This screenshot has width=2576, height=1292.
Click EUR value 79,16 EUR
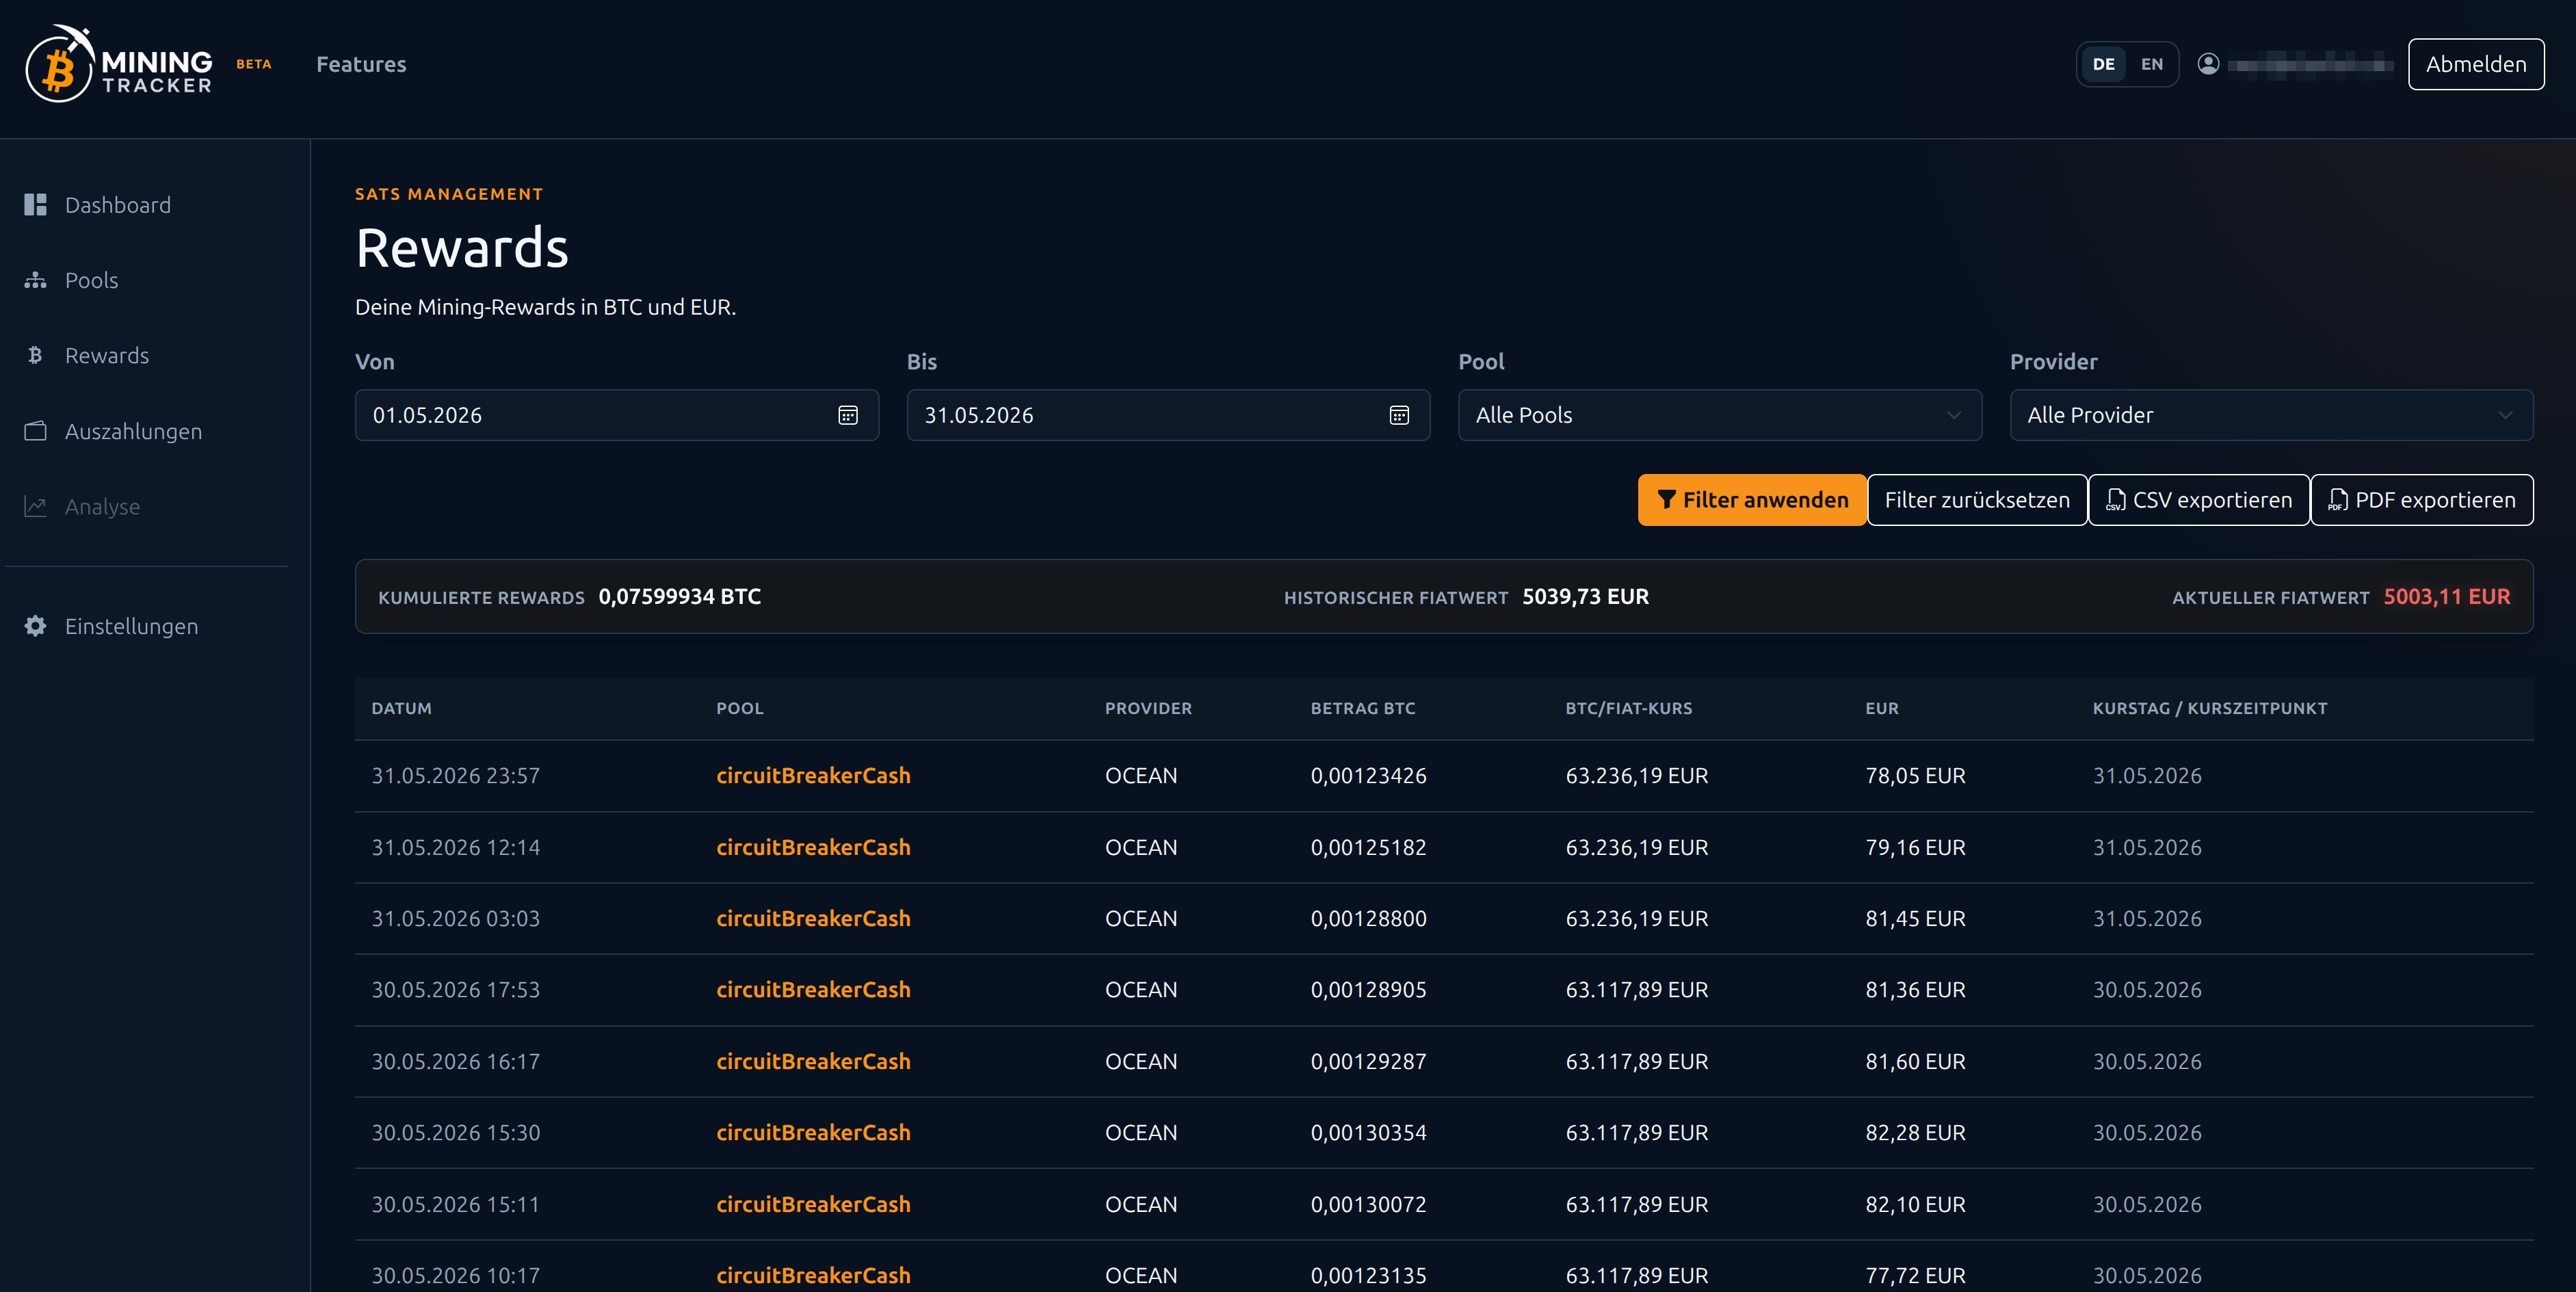[x=1915, y=847]
